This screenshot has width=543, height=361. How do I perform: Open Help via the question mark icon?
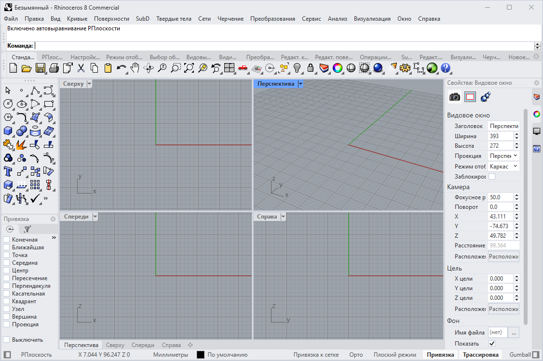446,68
